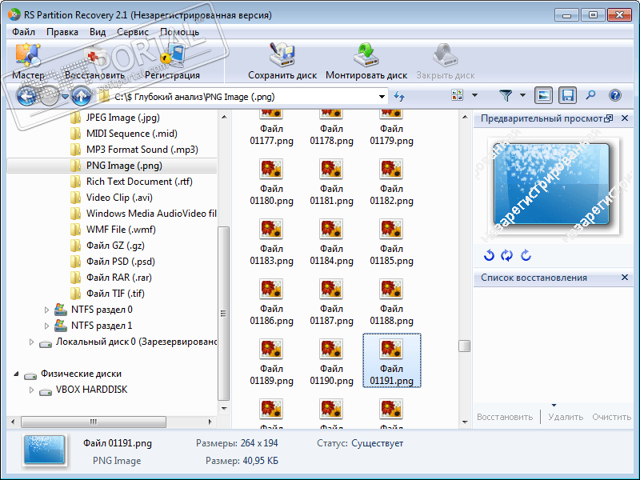Open the filter options dropdown arrow

coord(523,95)
